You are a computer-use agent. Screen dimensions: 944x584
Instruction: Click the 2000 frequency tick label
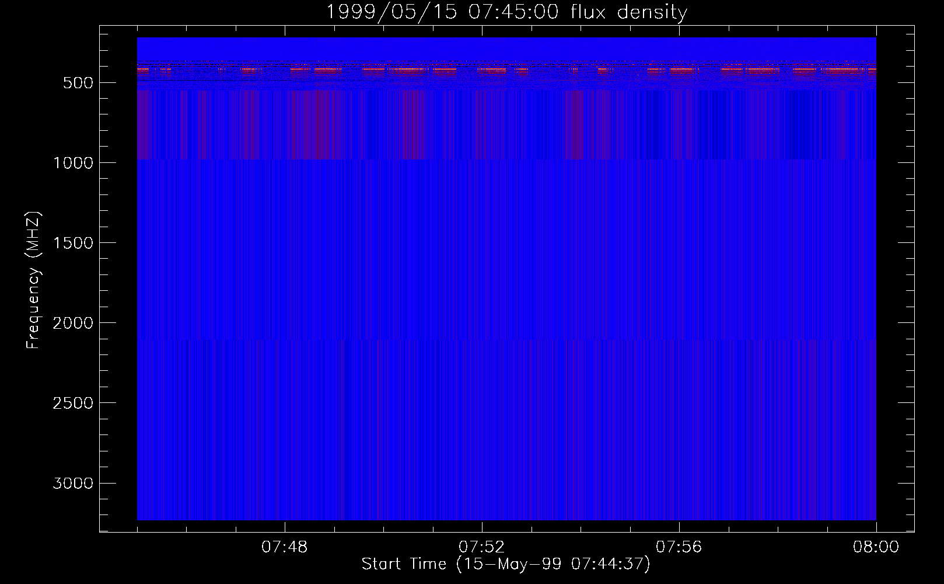73,323
